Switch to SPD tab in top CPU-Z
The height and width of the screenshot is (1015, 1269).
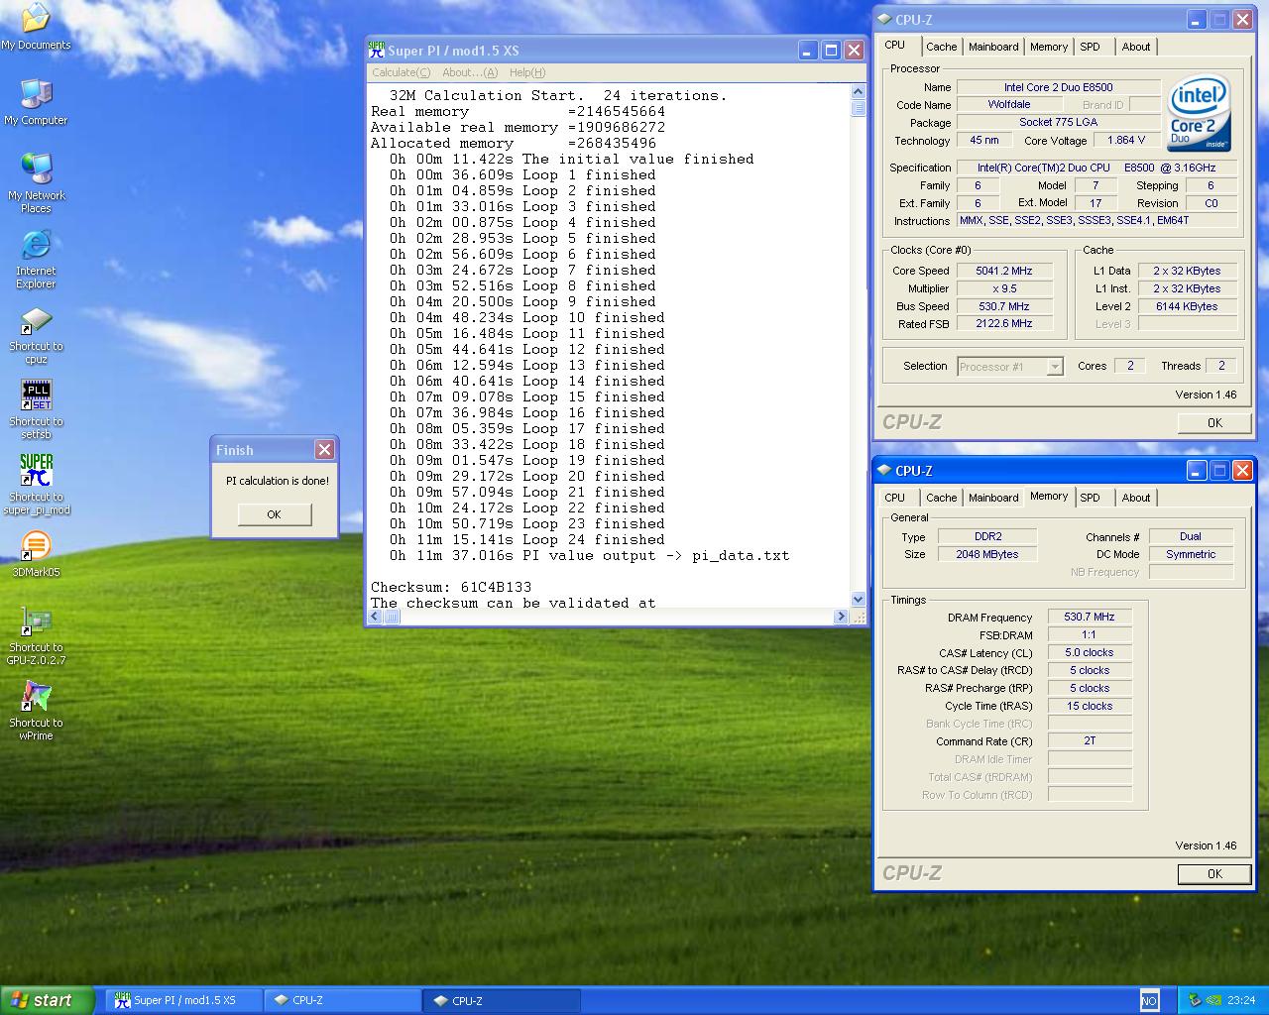[1090, 47]
